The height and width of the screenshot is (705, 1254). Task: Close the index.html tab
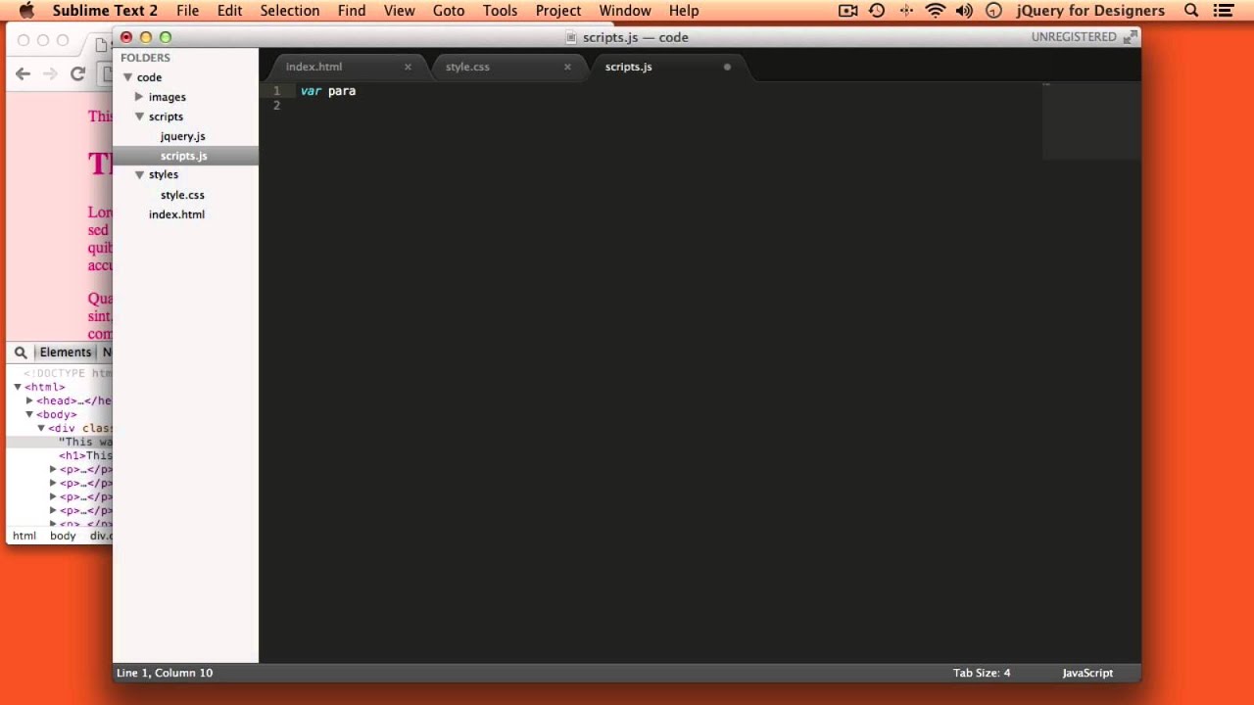coord(408,67)
